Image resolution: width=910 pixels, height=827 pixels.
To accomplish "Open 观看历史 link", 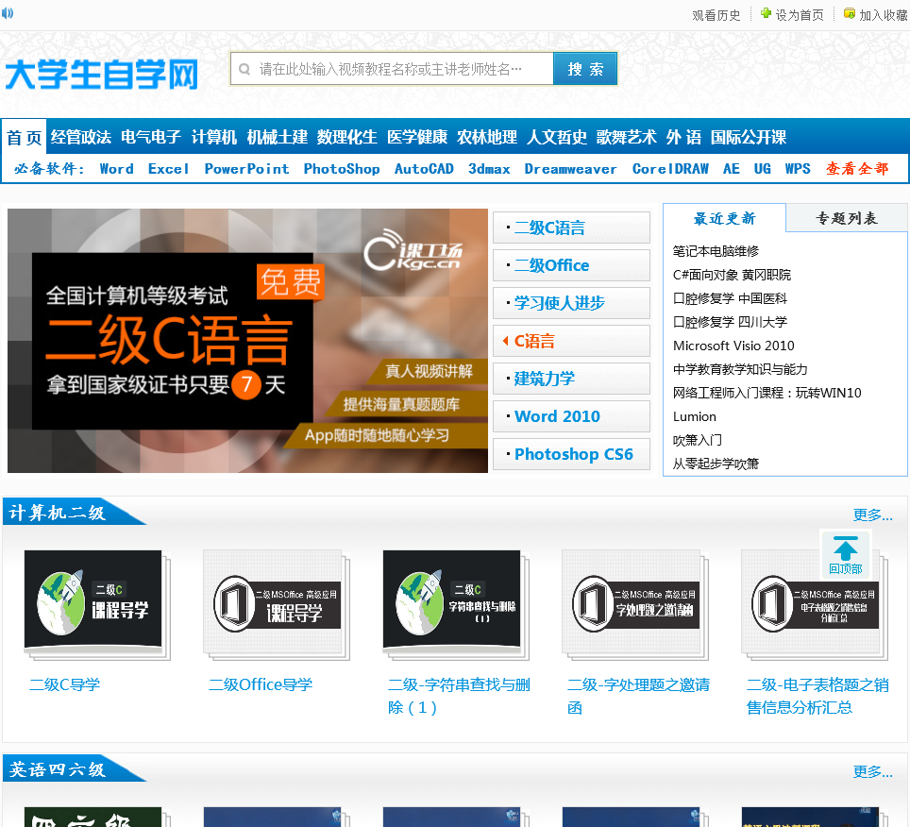I will pyautogui.click(x=716, y=15).
